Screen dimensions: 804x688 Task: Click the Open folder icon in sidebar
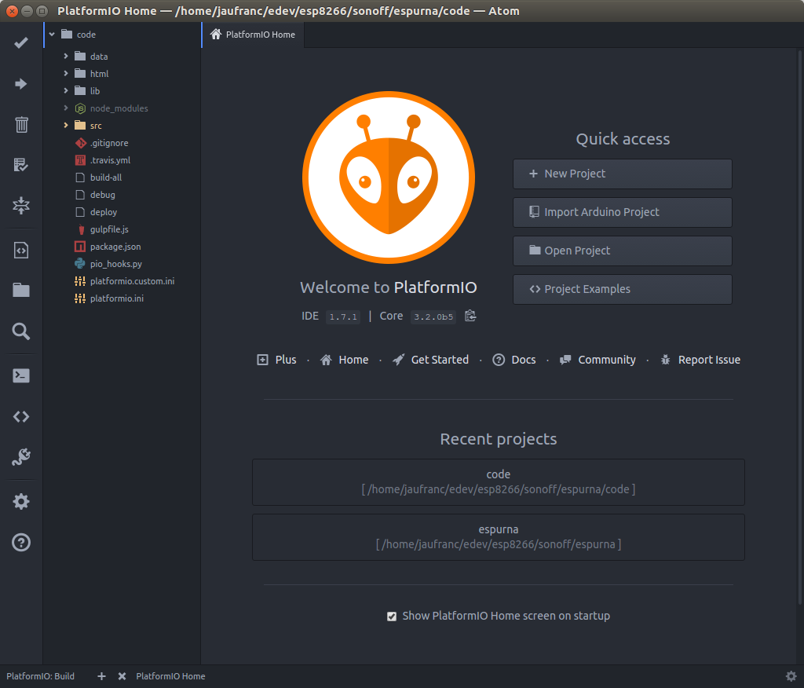[x=21, y=291]
